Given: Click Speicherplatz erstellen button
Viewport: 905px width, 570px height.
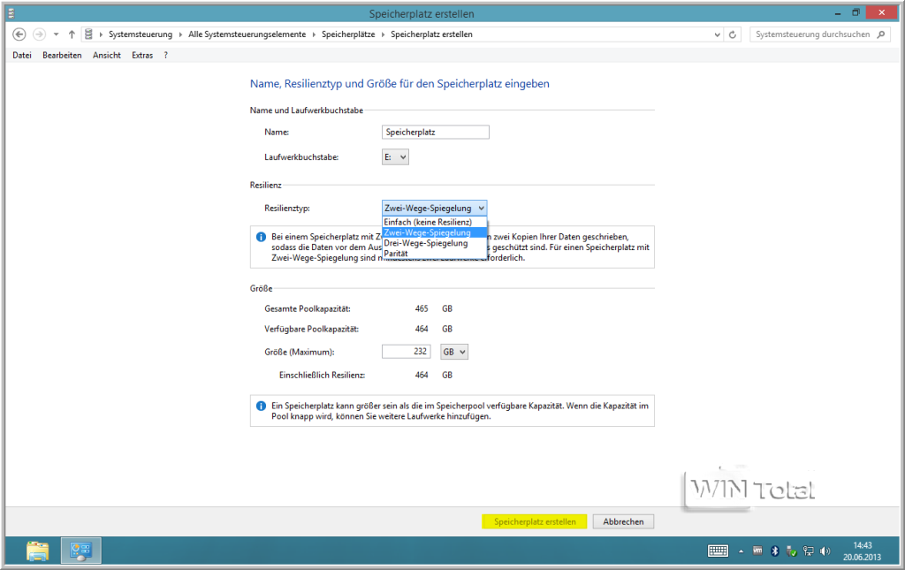Looking at the screenshot, I should pos(535,521).
